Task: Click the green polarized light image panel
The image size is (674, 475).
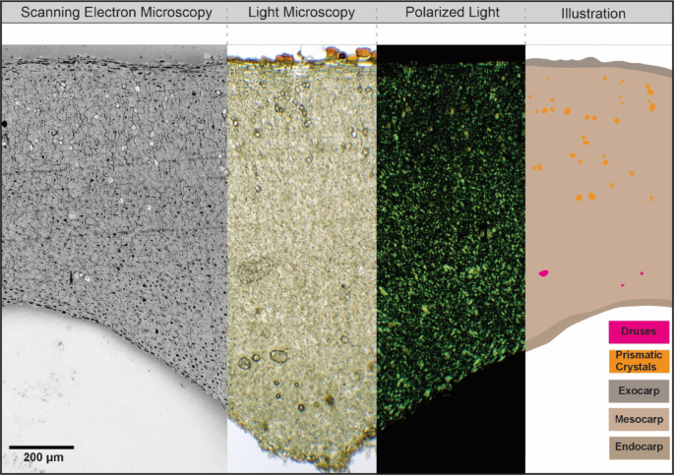Action: [x=451, y=259]
